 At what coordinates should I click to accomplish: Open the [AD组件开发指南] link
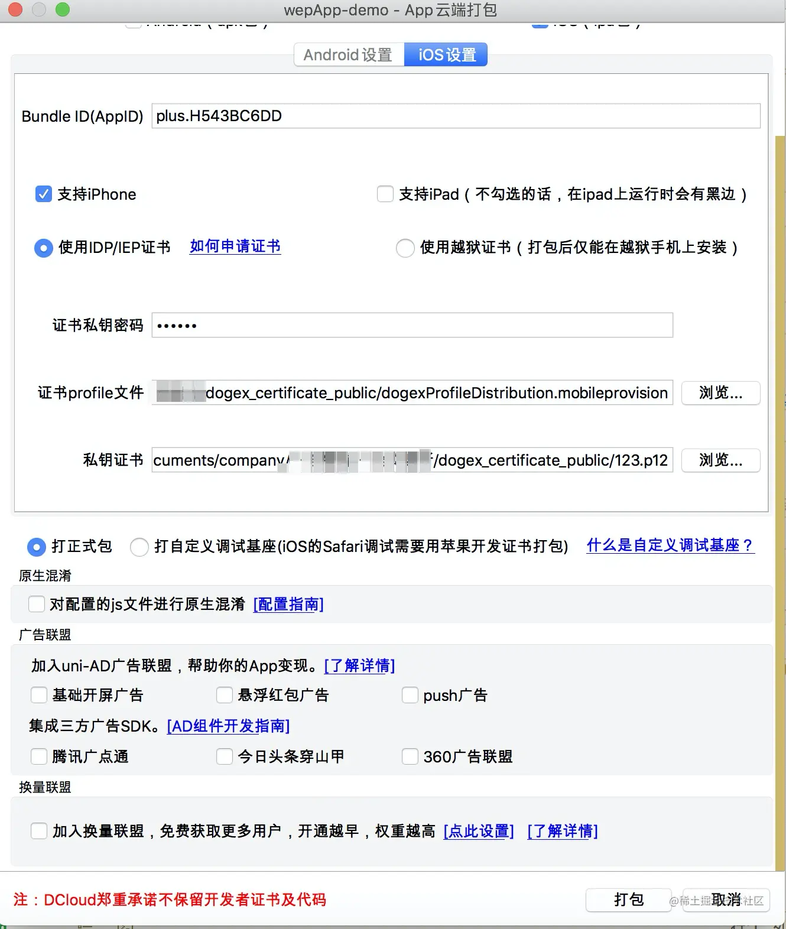point(228,726)
